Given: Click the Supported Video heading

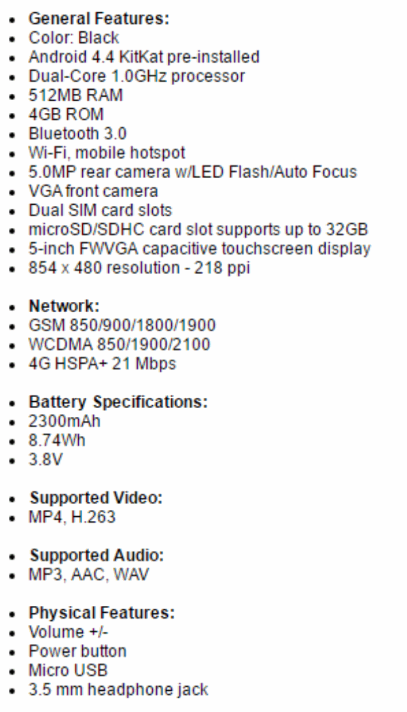Looking at the screenshot, I should (96, 498).
